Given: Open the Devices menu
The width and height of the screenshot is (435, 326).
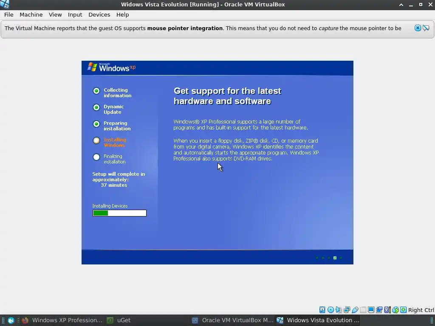Looking at the screenshot, I should pyautogui.click(x=99, y=15).
